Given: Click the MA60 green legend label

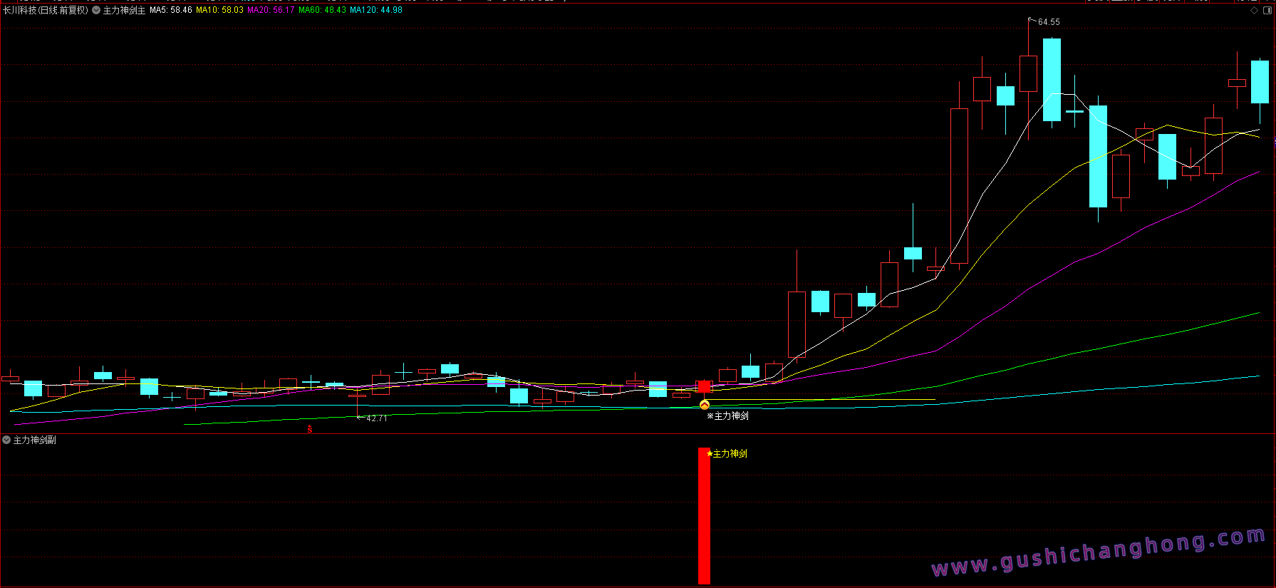Looking at the screenshot, I should click(x=322, y=10).
